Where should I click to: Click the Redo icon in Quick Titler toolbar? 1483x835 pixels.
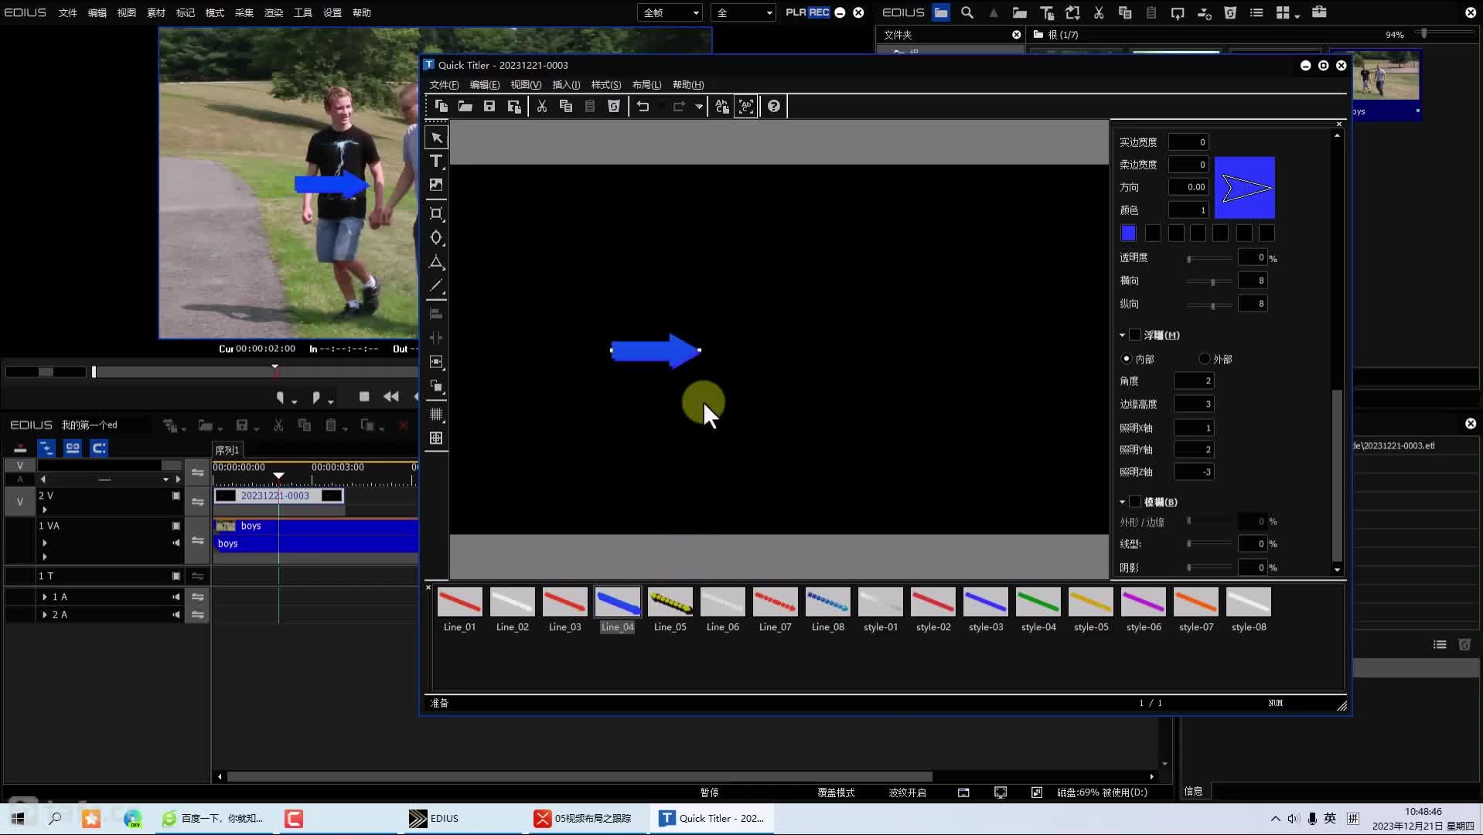[679, 106]
